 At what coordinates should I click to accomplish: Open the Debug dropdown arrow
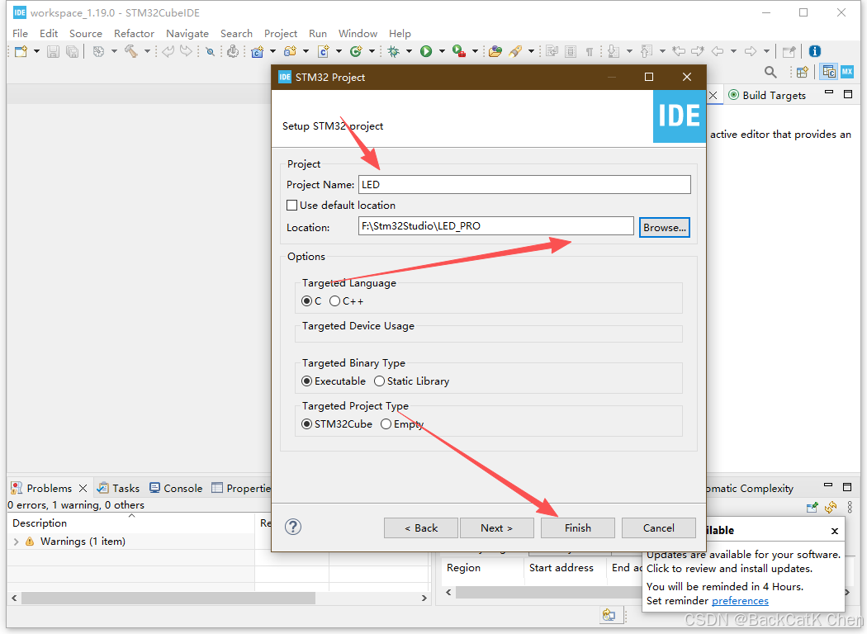(x=410, y=51)
